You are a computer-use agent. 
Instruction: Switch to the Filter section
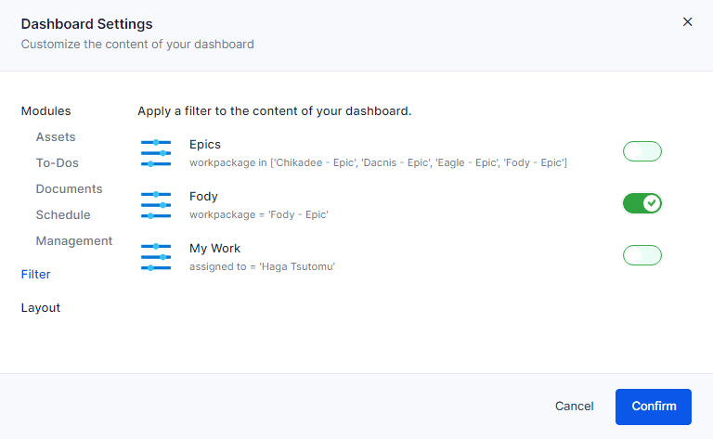pyautogui.click(x=35, y=275)
